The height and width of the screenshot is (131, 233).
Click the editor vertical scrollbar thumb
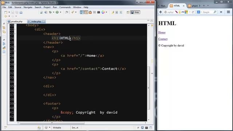(x=149, y=88)
